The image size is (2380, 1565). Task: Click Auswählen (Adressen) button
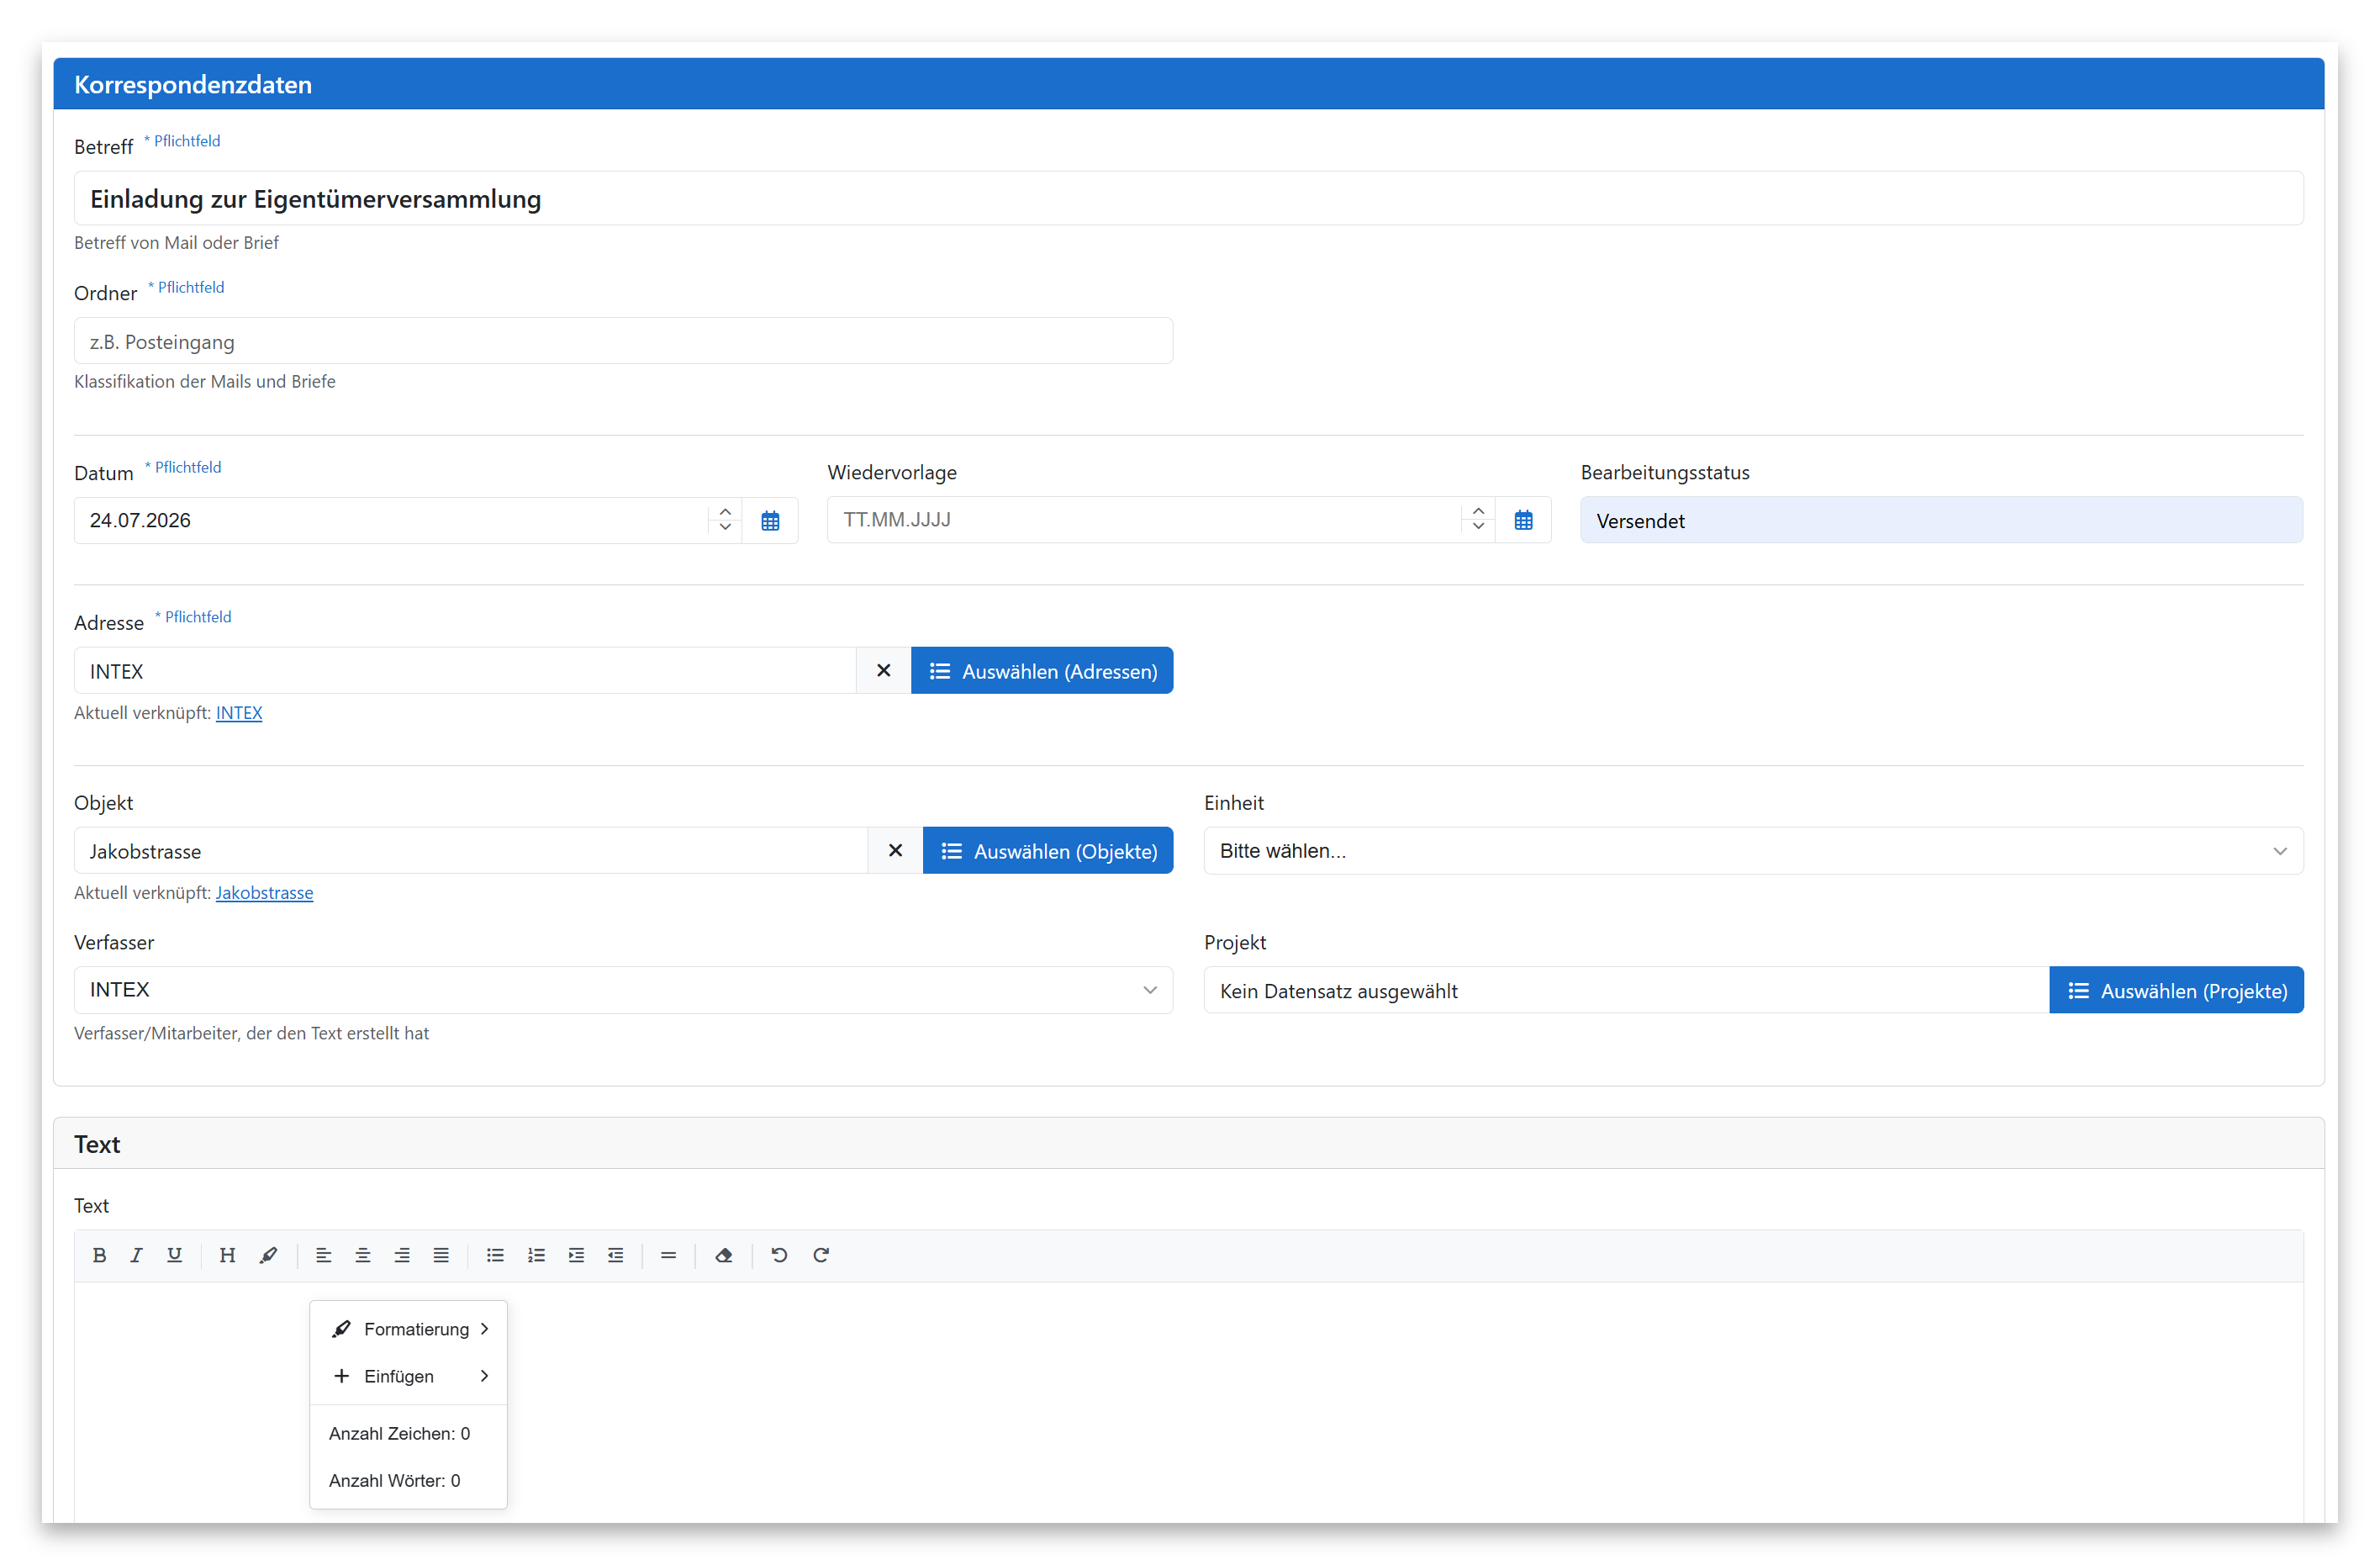1042,670
